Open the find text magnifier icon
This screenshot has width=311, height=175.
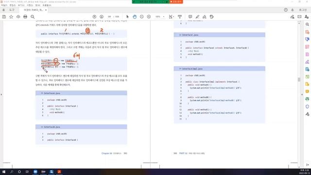33,17
